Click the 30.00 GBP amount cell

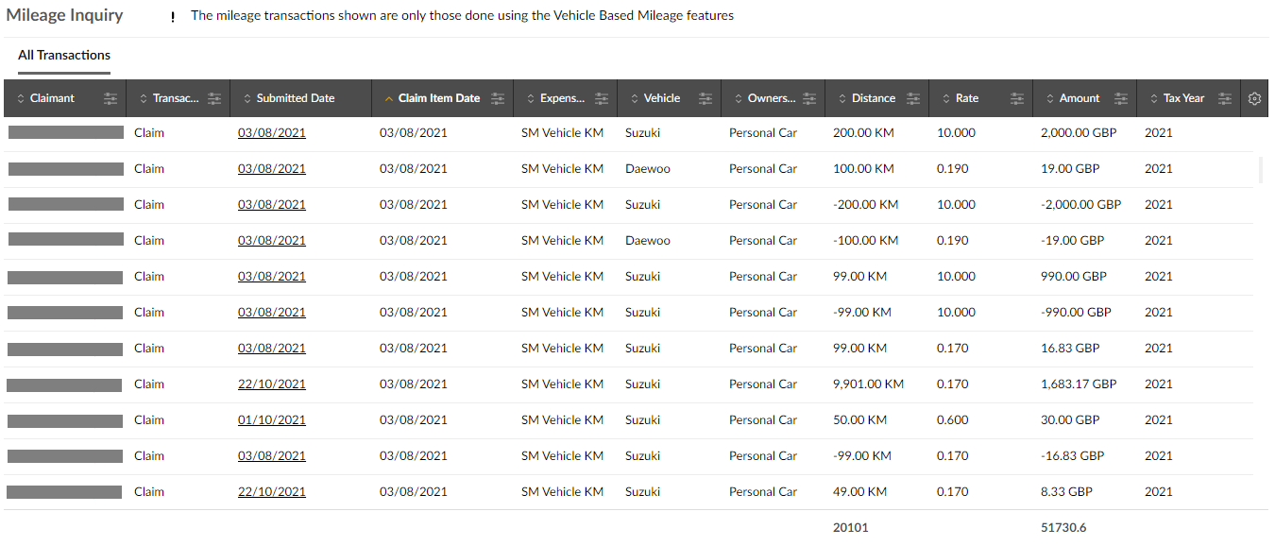tap(1070, 420)
